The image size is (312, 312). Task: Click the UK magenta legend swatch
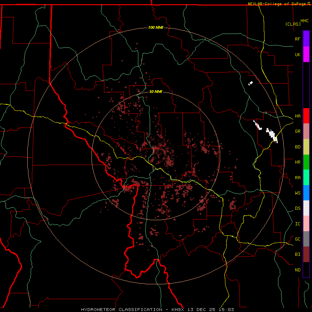[306, 54]
